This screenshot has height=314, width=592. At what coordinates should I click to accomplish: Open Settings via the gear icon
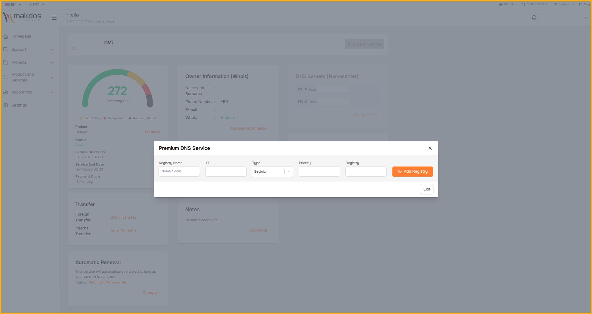6,105
